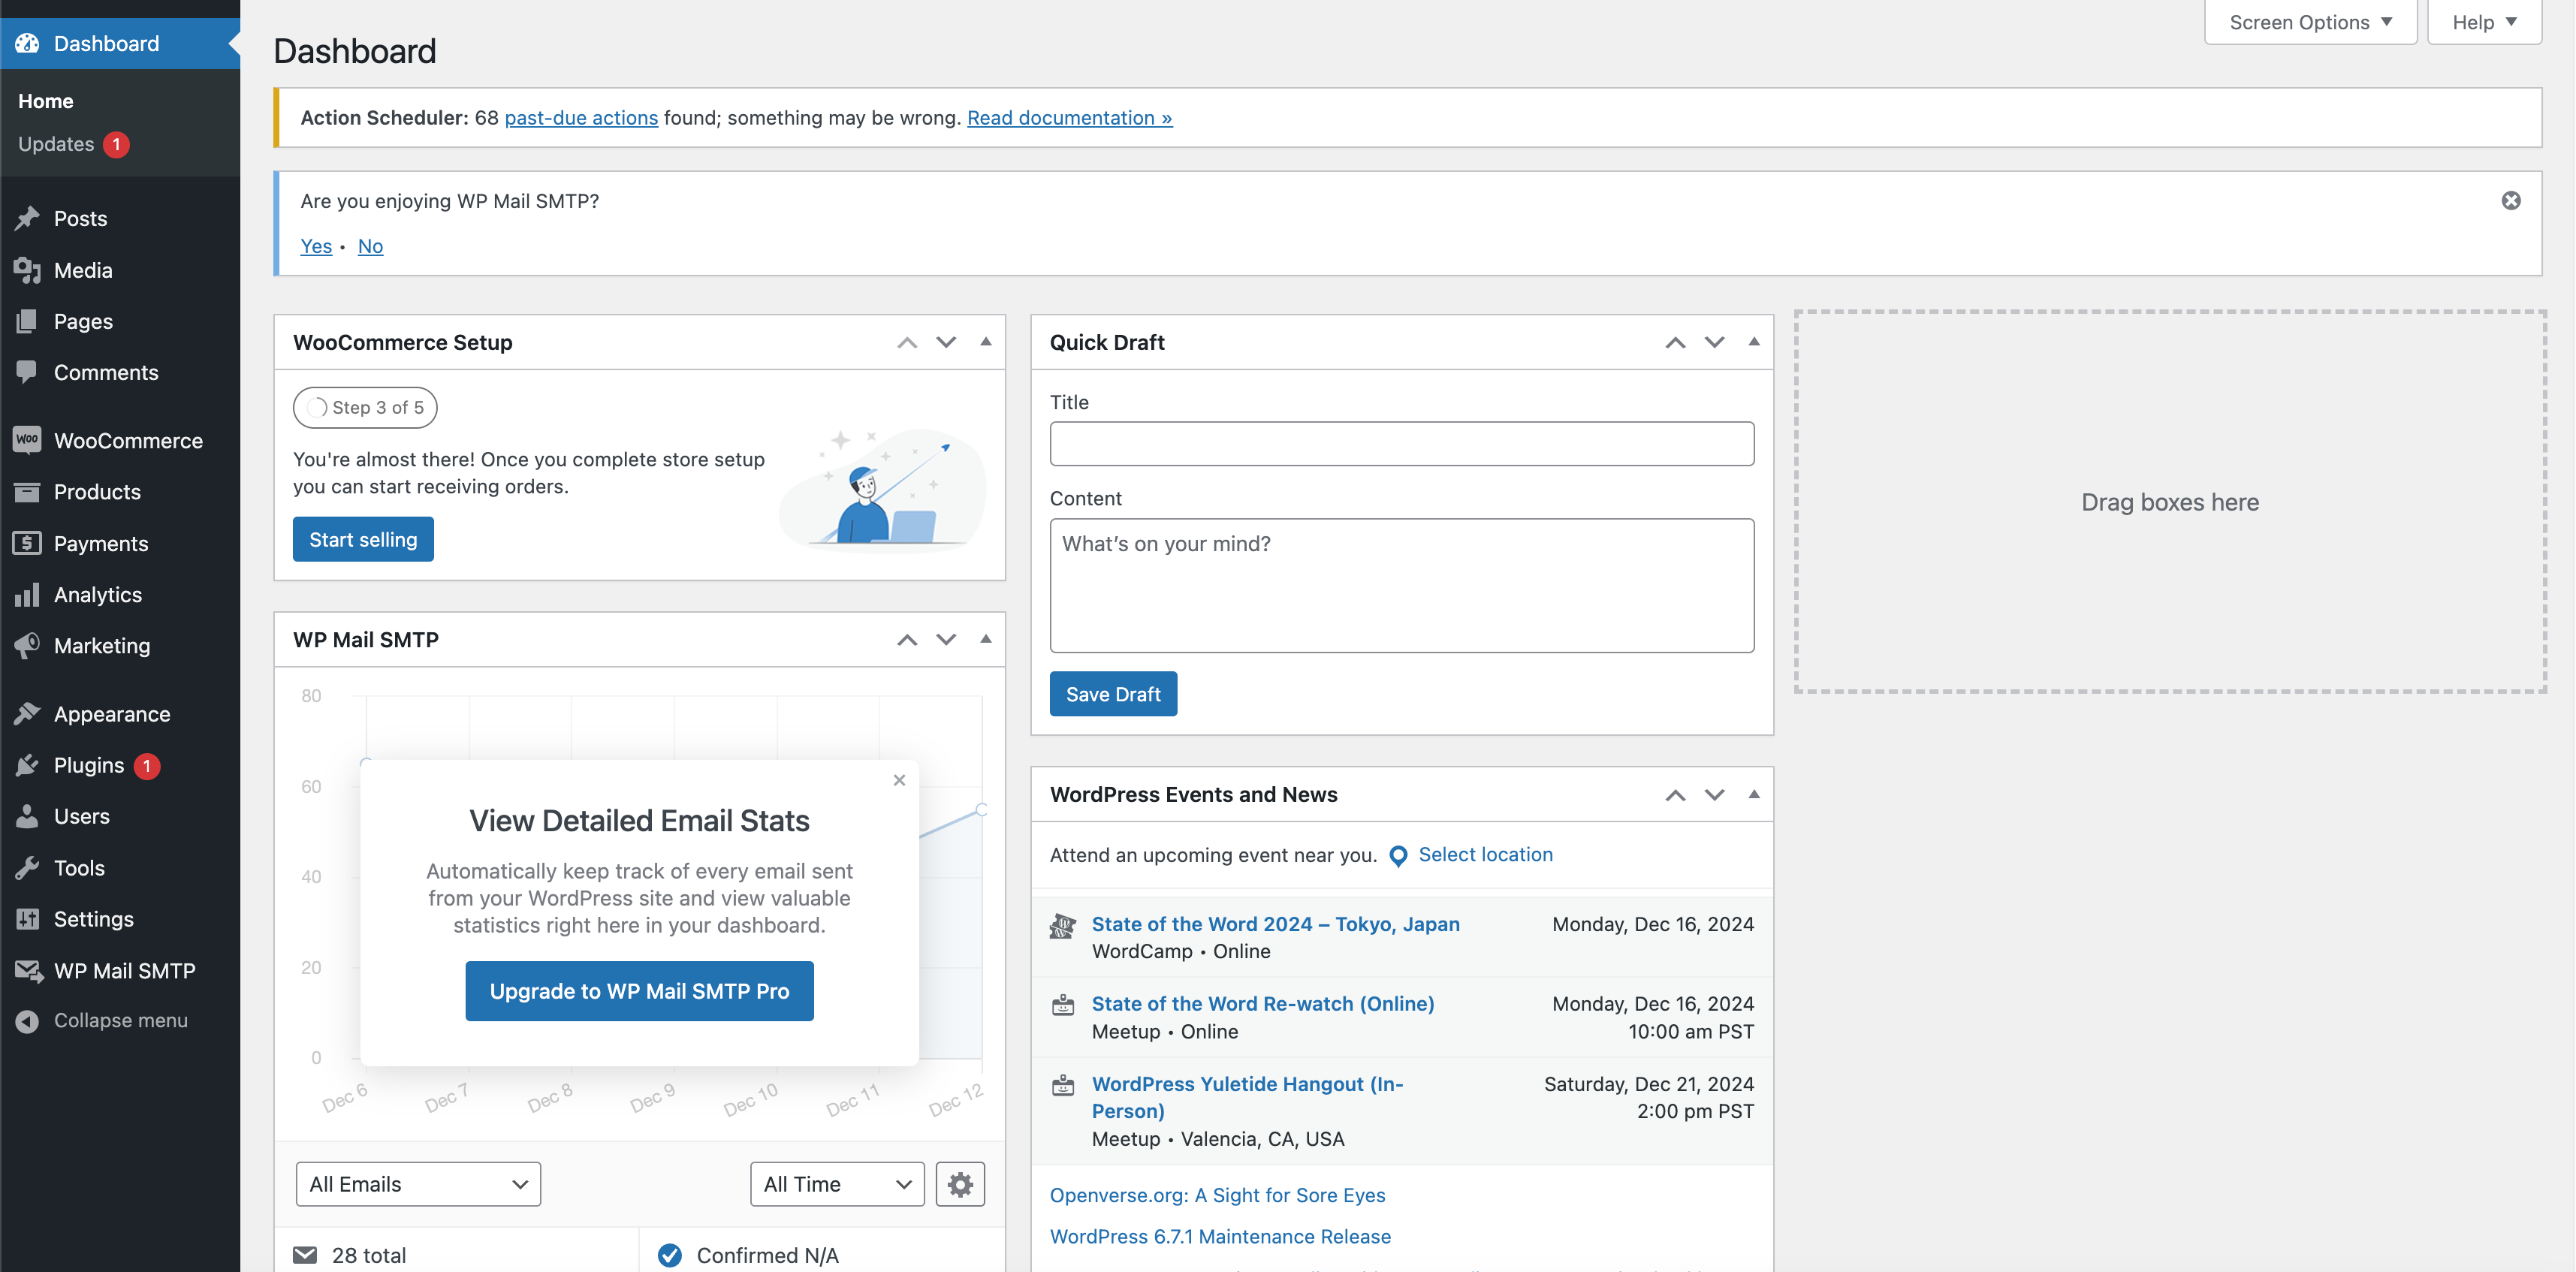Open the past-due actions link

[581, 118]
